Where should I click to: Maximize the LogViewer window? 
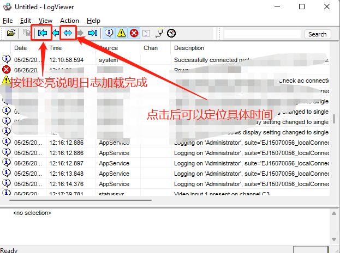(302, 7)
